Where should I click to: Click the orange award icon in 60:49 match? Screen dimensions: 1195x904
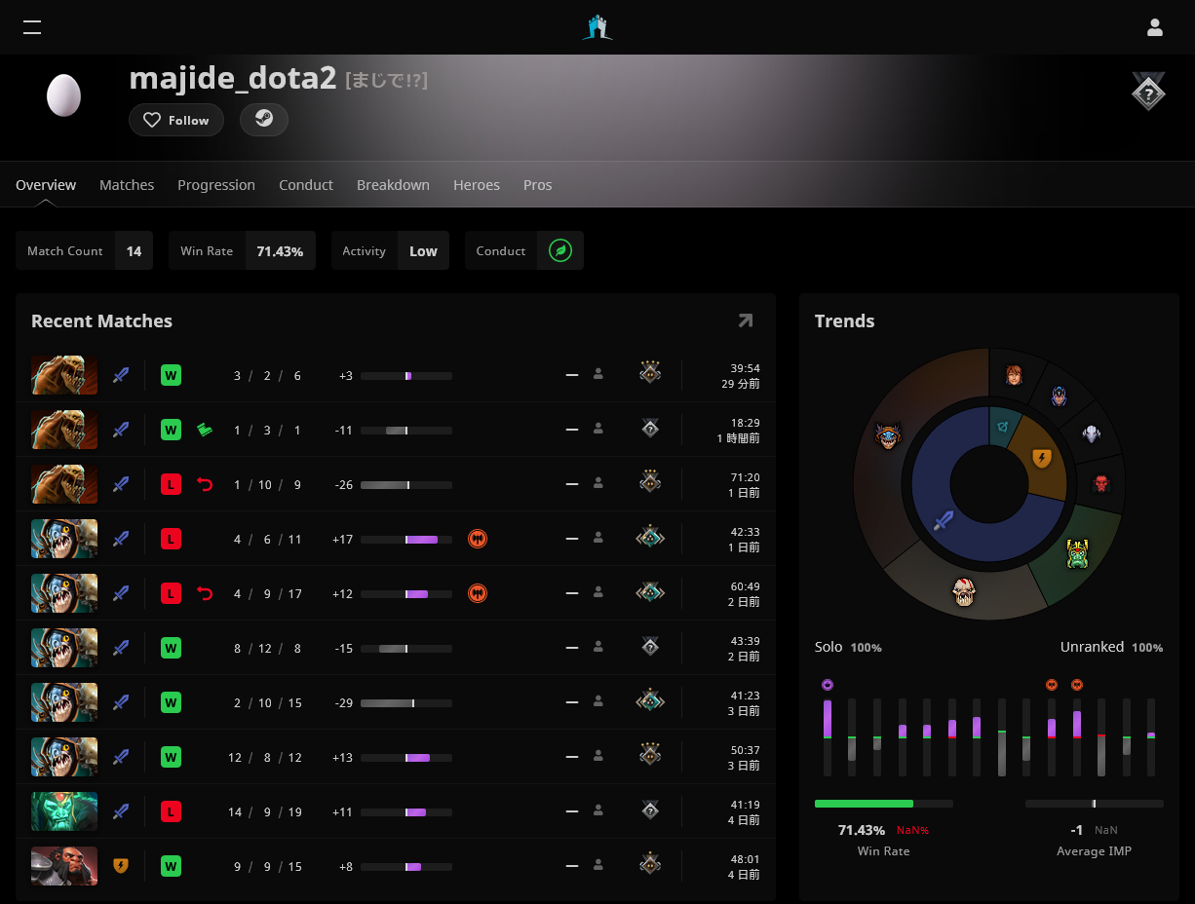click(x=478, y=593)
